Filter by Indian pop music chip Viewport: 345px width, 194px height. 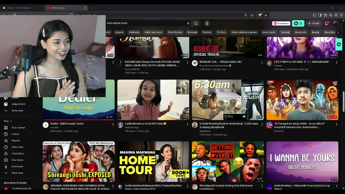coord(153,32)
